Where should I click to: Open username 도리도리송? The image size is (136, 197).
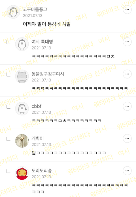pos(42,171)
